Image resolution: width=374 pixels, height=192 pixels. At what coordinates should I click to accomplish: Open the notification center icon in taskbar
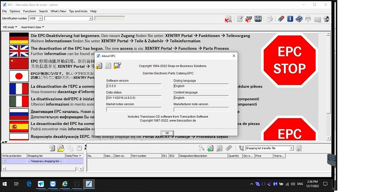(x=325, y=184)
